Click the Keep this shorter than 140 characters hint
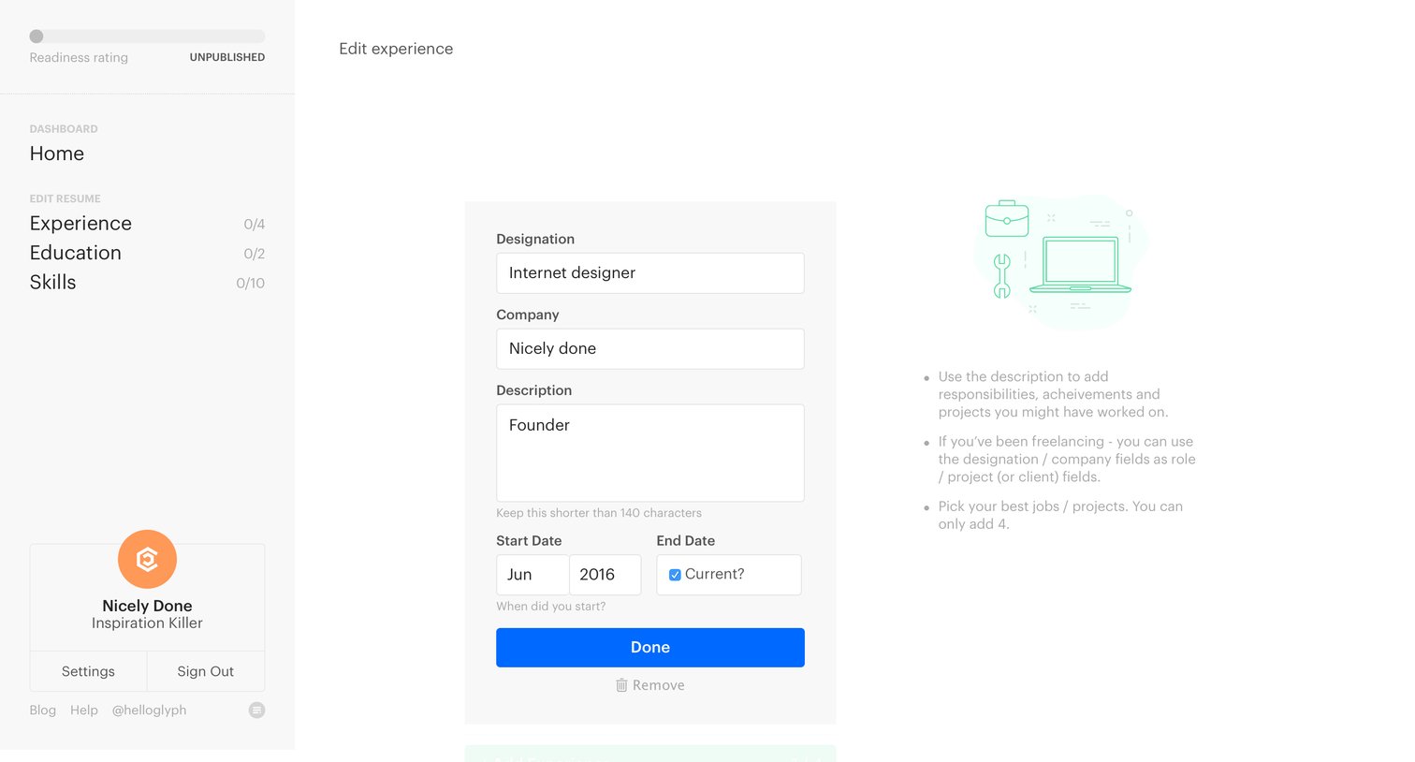This screenshot has height=762, width=1415. coord(599,513)
